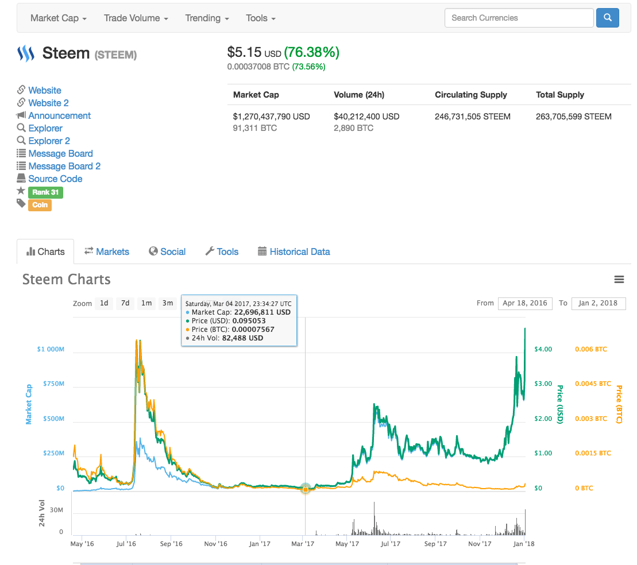Click the To date field showing Jan 2, 2018
Screen dimensions: 637x565
point(599,303)
